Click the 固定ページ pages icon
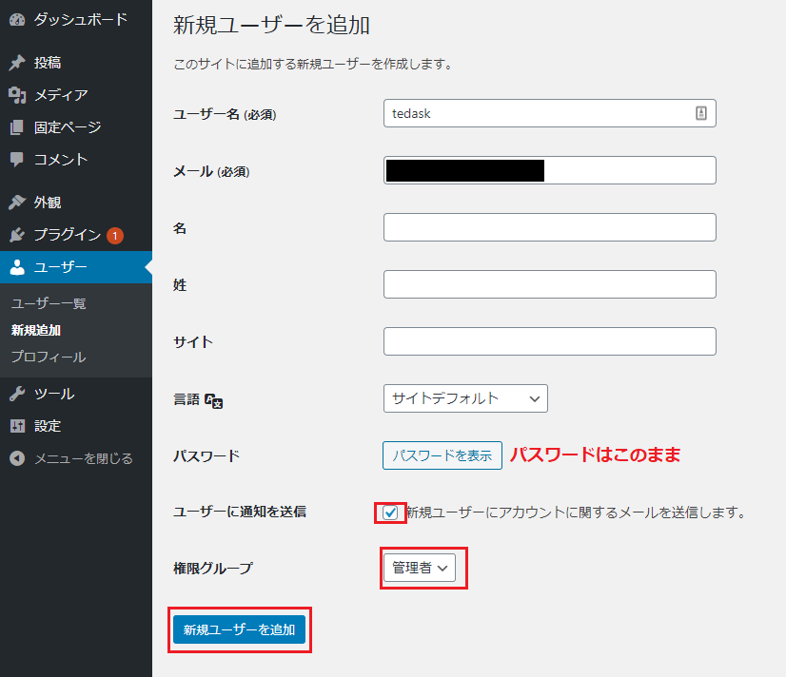Screen dimensions: 786x677 [17, 126]
